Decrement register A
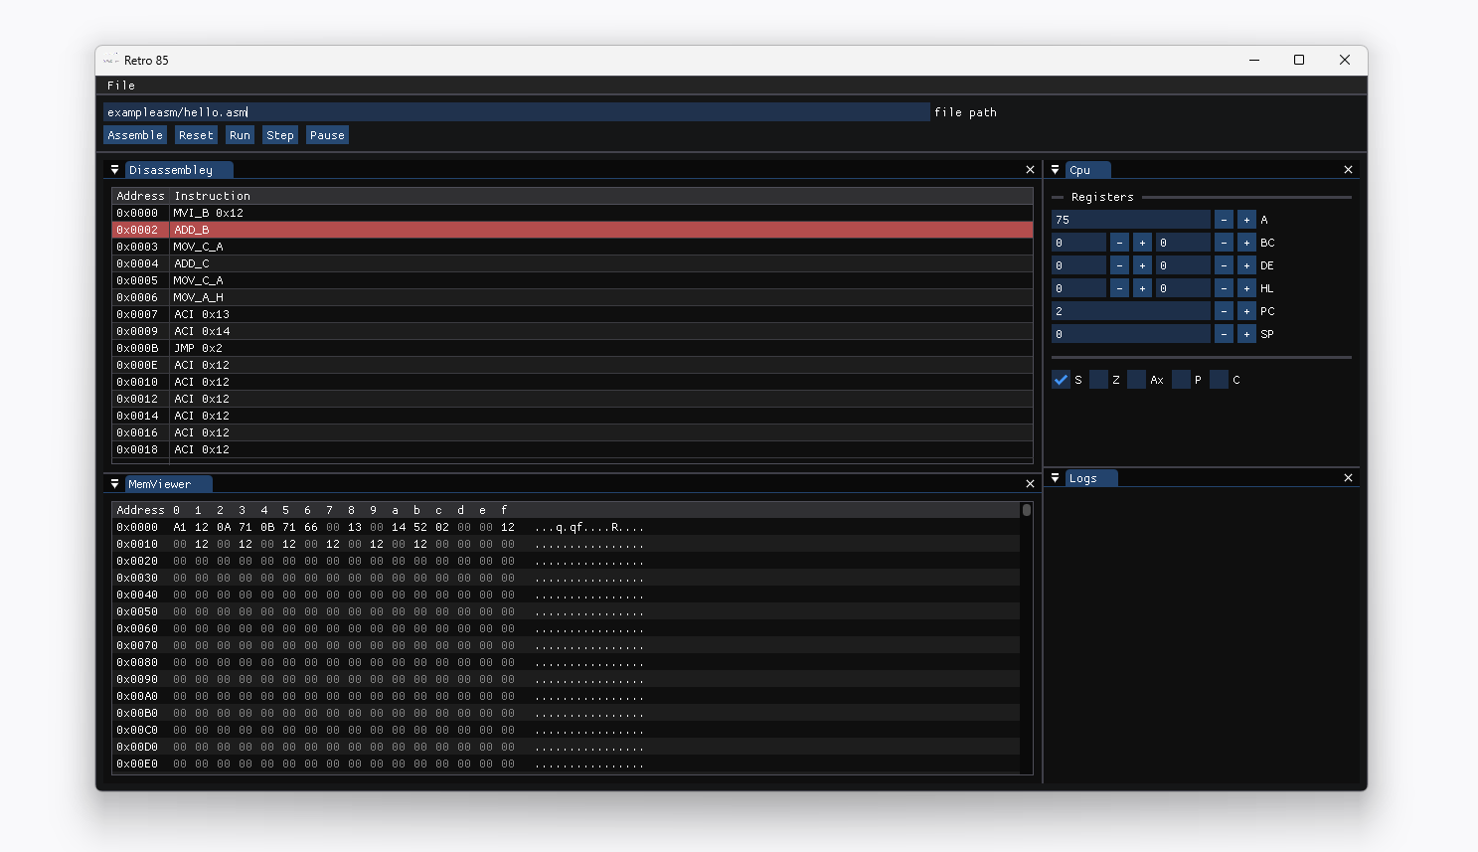Image resolution: width=1478 pixels, height=852 pixels. pos(1224,220)
